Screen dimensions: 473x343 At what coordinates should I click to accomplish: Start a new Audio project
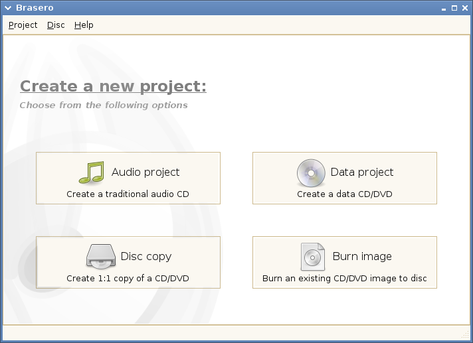(x=145, y=172)
